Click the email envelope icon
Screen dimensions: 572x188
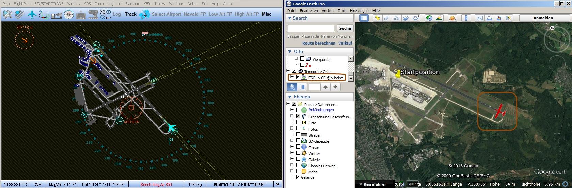(x=479, y=18)
